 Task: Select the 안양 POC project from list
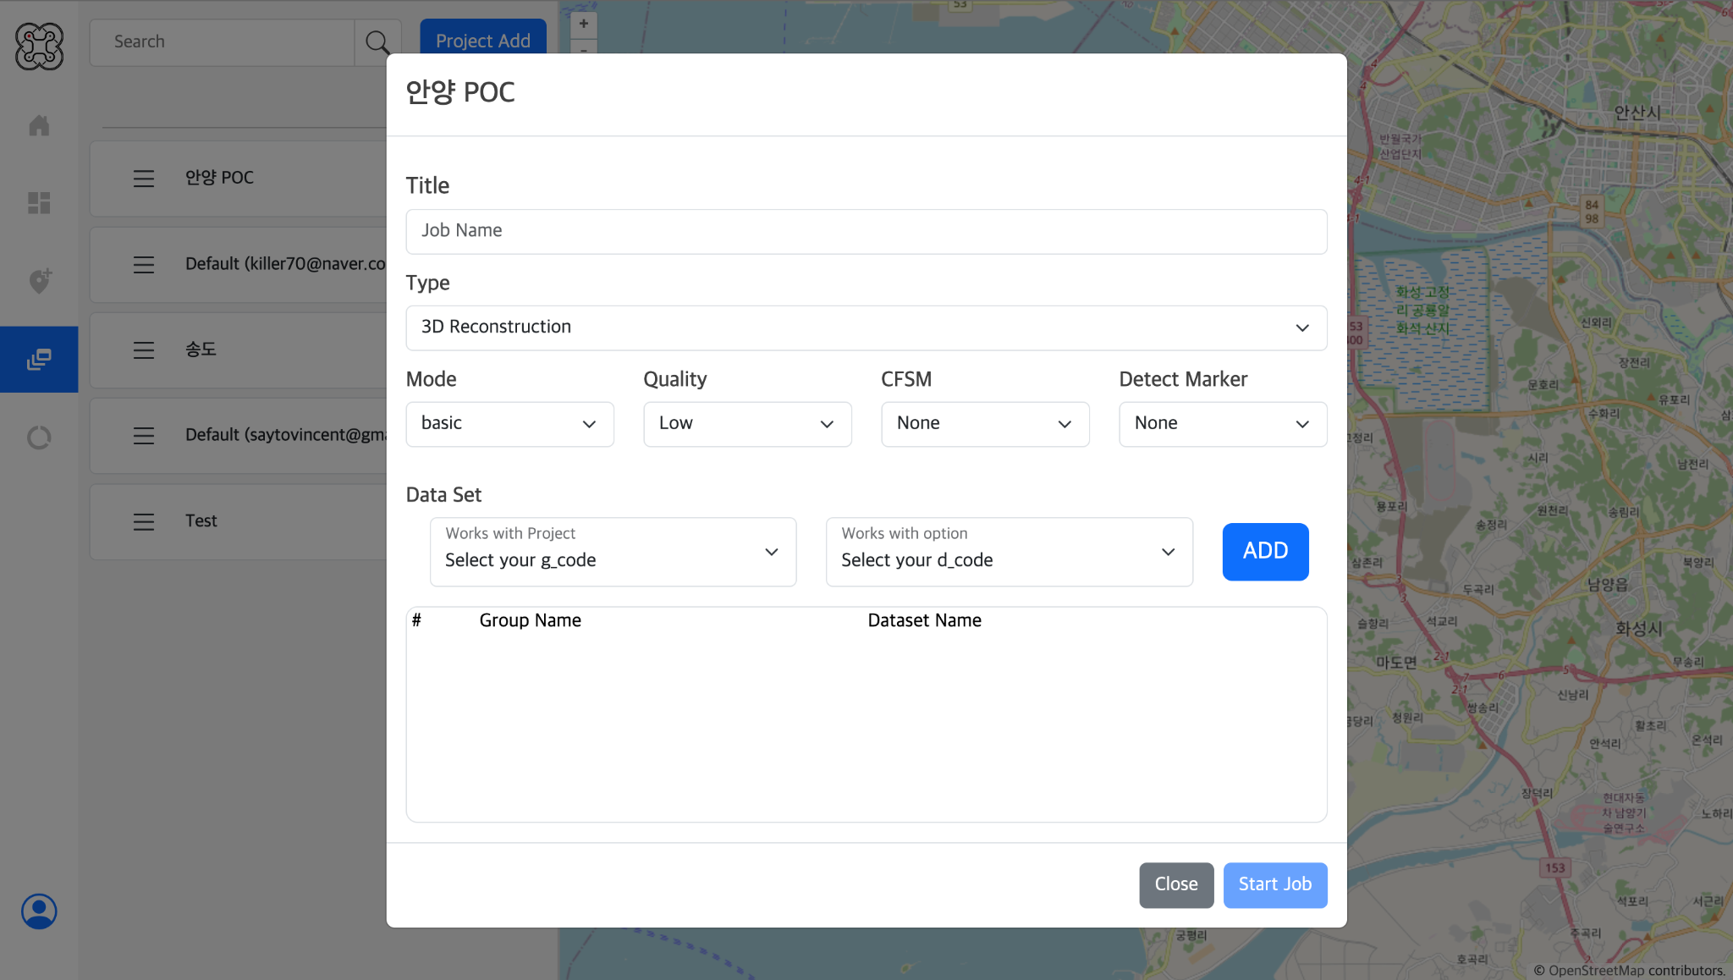pos(217,178)
